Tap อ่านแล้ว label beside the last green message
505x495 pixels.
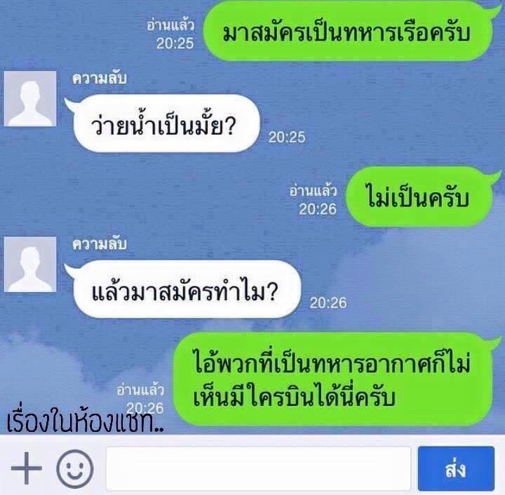coord(140,390)
